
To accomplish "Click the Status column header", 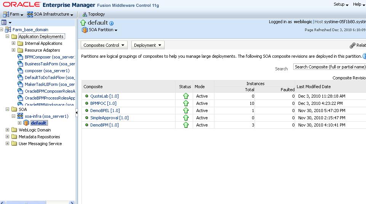I will click(x=185, y=86).
